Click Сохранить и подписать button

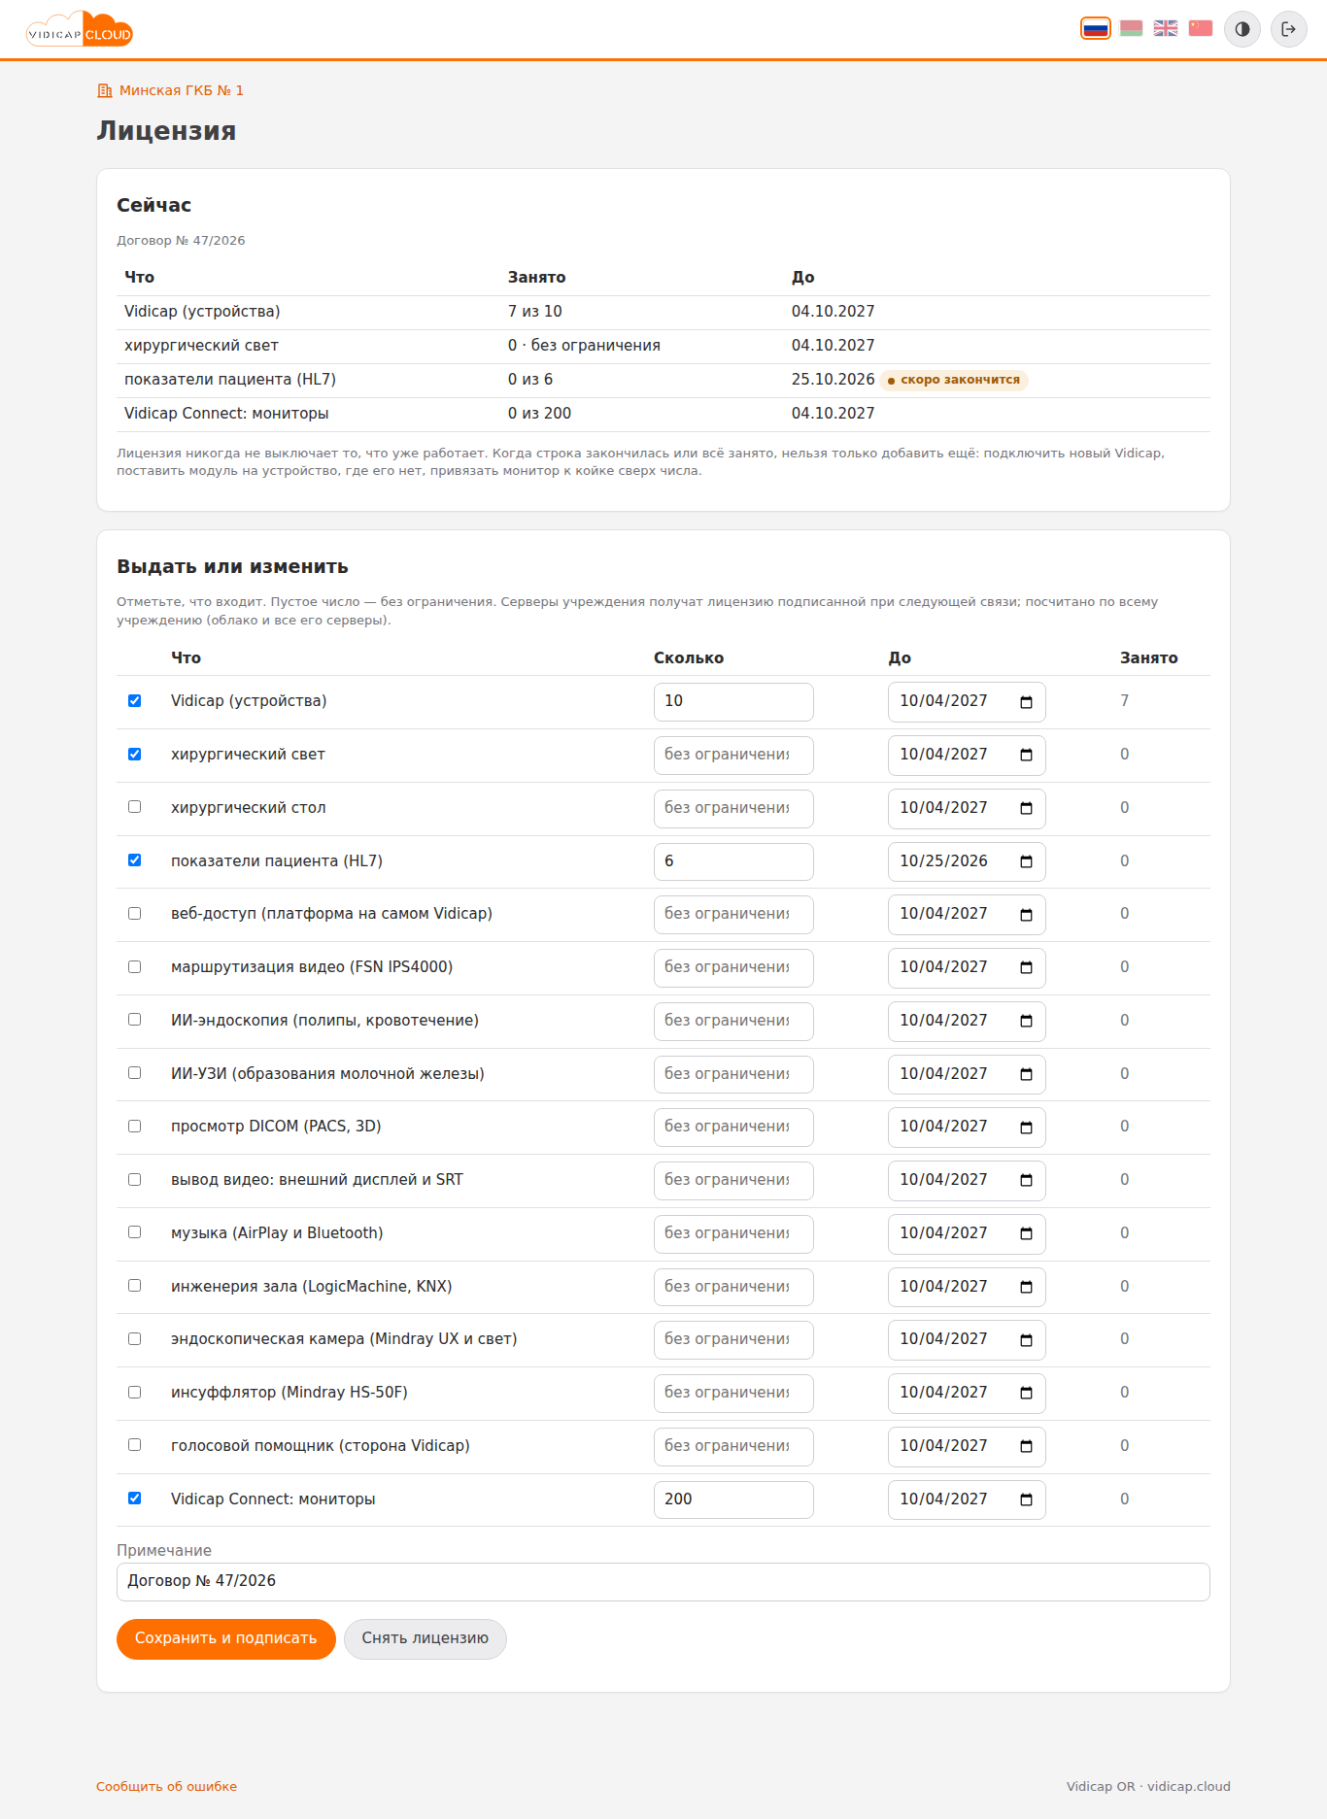click(226, 1638)
